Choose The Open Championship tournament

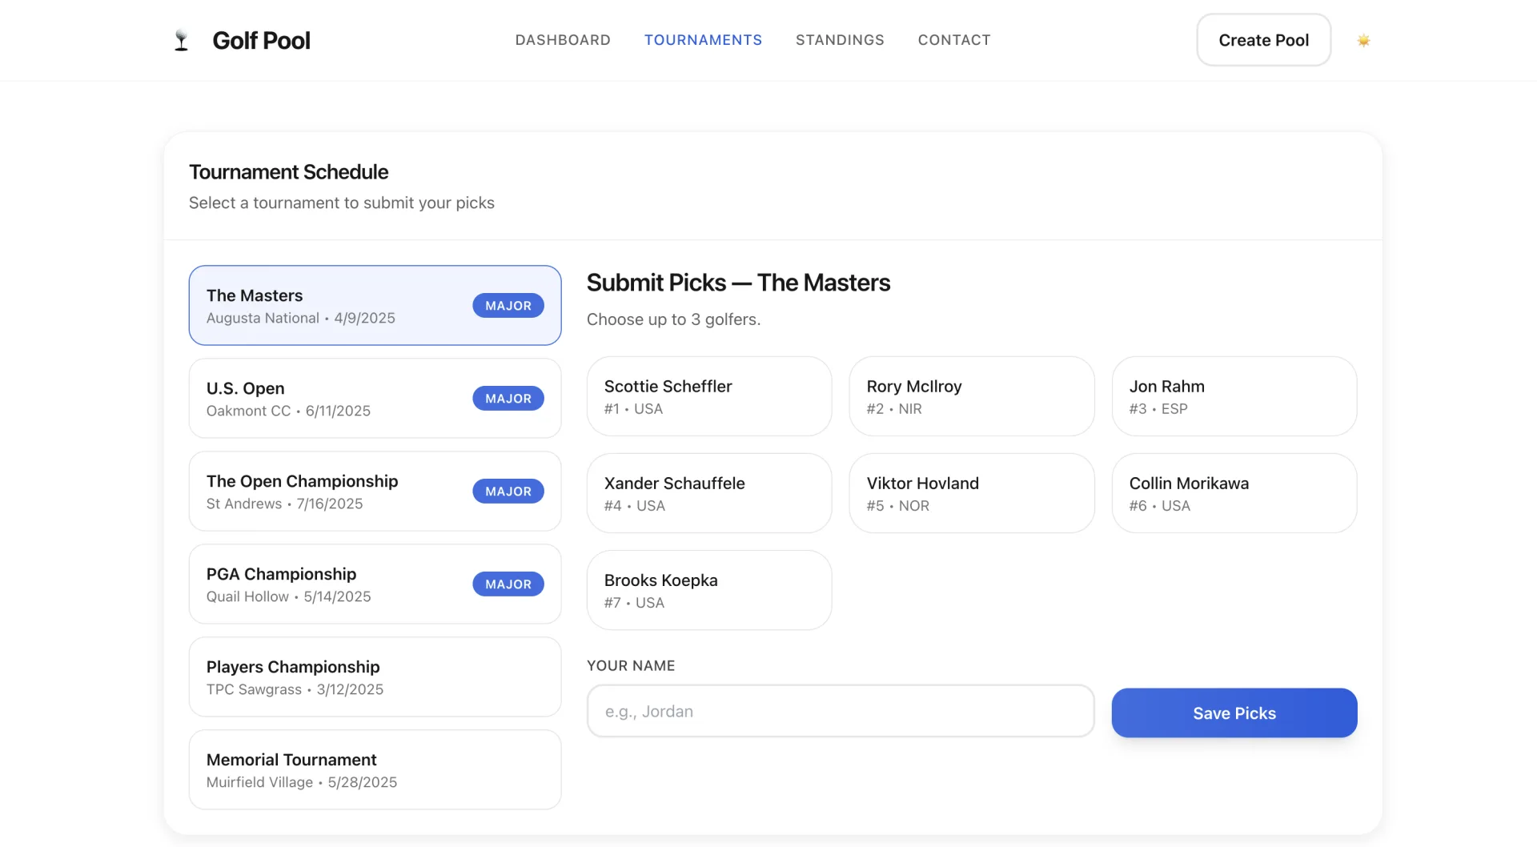click(x=375, y=491)
